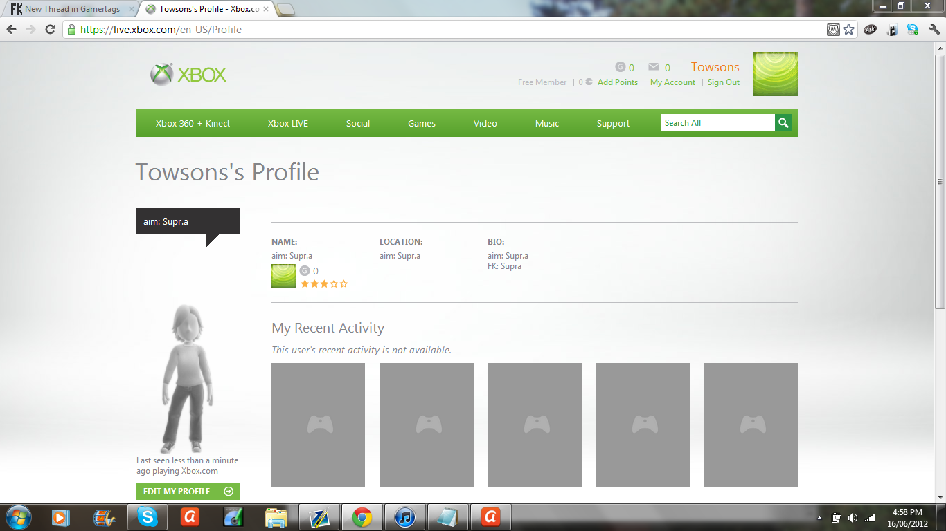This screenshot has width=946, height=531.
Task: Open the Music menu
Action: (x=547, y=123)
